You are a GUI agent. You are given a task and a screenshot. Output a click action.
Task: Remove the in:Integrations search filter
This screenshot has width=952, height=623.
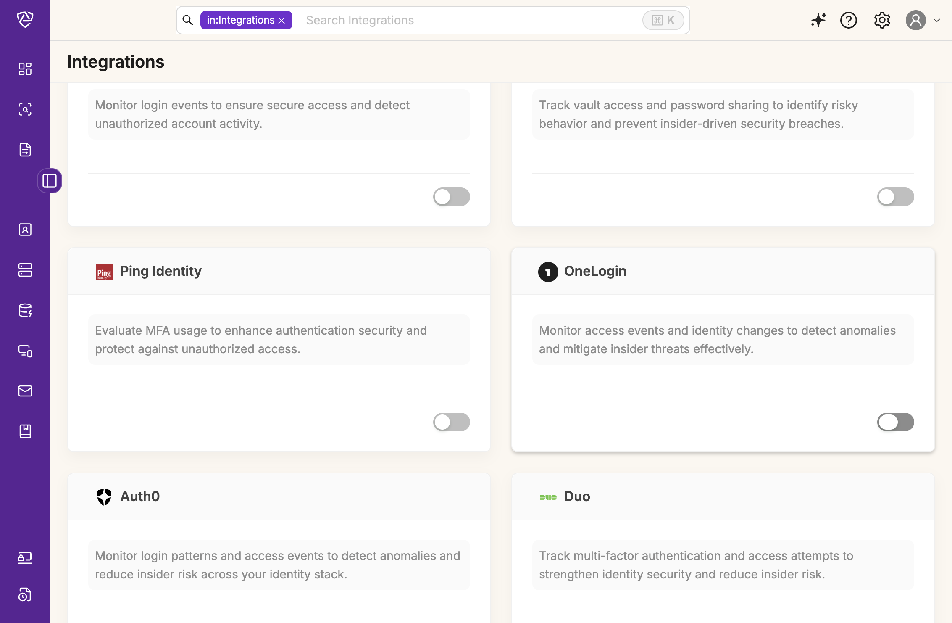pos(282,21)
